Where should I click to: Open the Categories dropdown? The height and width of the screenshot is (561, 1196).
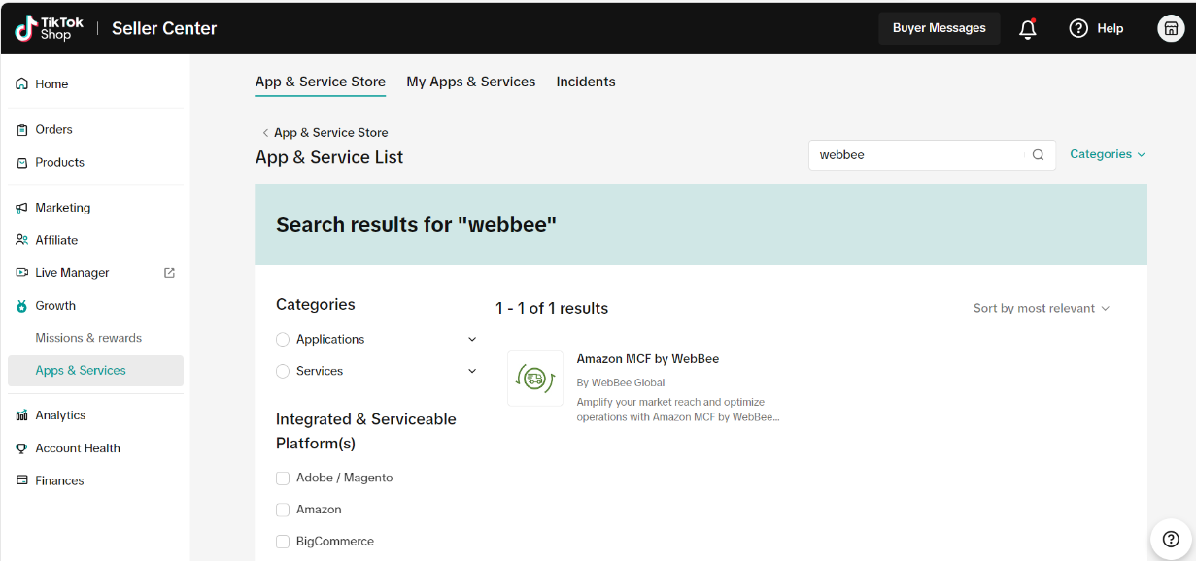1107,154
